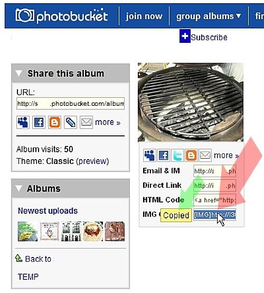Select the HTML Code field

(214, 200)
